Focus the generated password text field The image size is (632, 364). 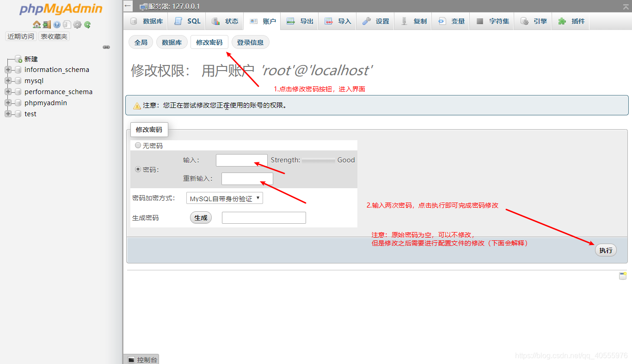[264, 218]
